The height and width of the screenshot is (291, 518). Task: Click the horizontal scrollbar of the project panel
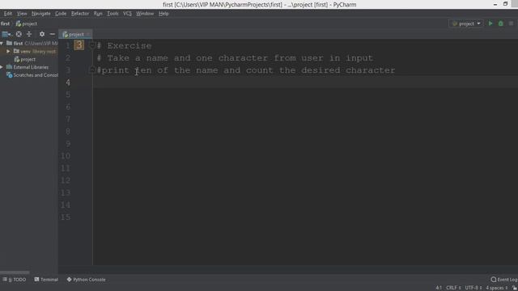(15, 272)
